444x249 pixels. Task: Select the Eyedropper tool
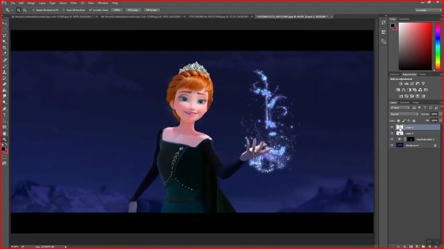point(4,54)
